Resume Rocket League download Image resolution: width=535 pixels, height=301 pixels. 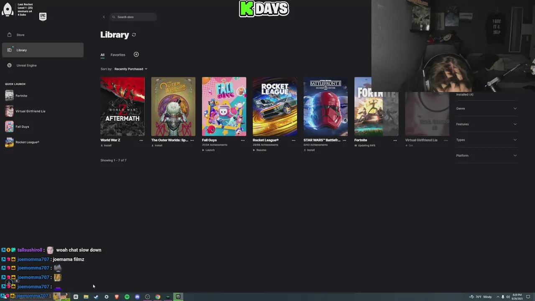click(260, 150)
